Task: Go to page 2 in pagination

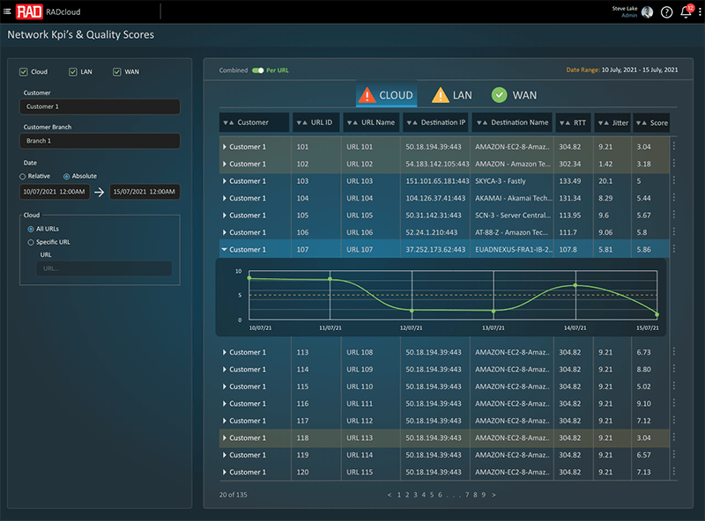Action: pos(406,495)
